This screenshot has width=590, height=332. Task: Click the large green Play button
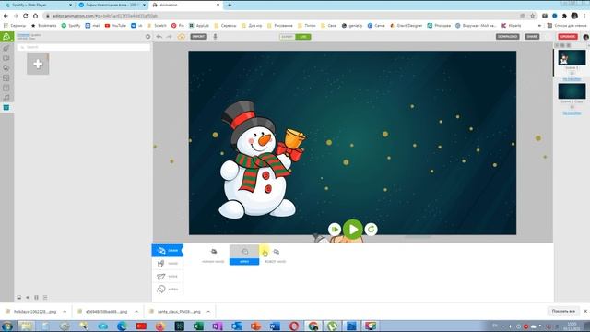[x=352, y=229]
